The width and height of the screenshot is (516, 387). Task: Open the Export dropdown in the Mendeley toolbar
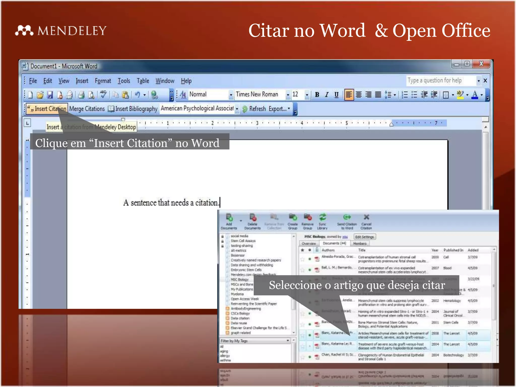click(x=279, y=109)
